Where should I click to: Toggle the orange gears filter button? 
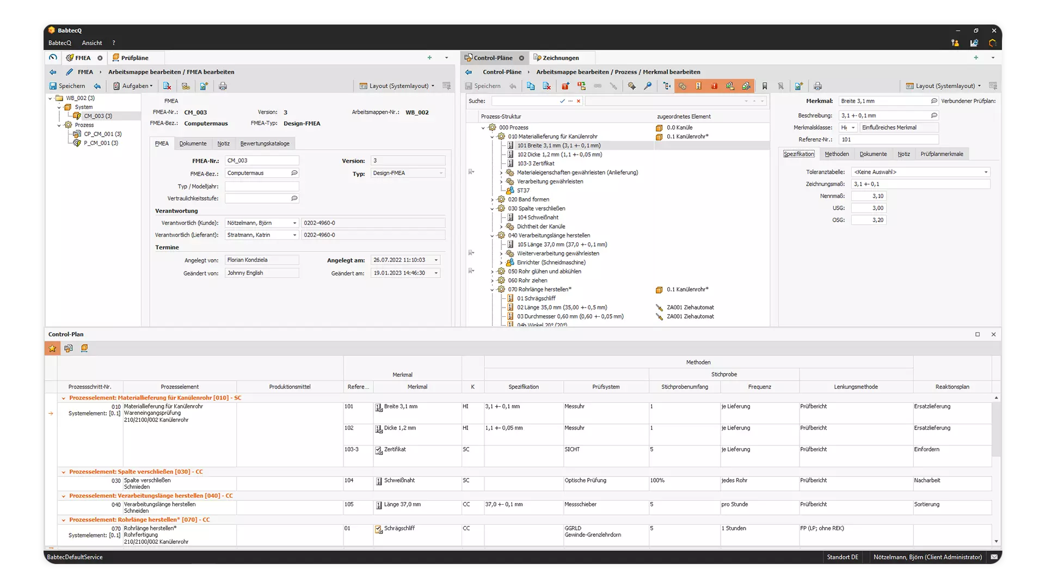point(683,86)
